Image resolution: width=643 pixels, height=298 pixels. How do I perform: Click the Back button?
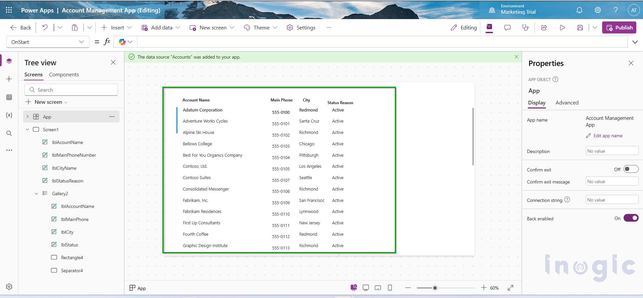click(x=21, y=27)
